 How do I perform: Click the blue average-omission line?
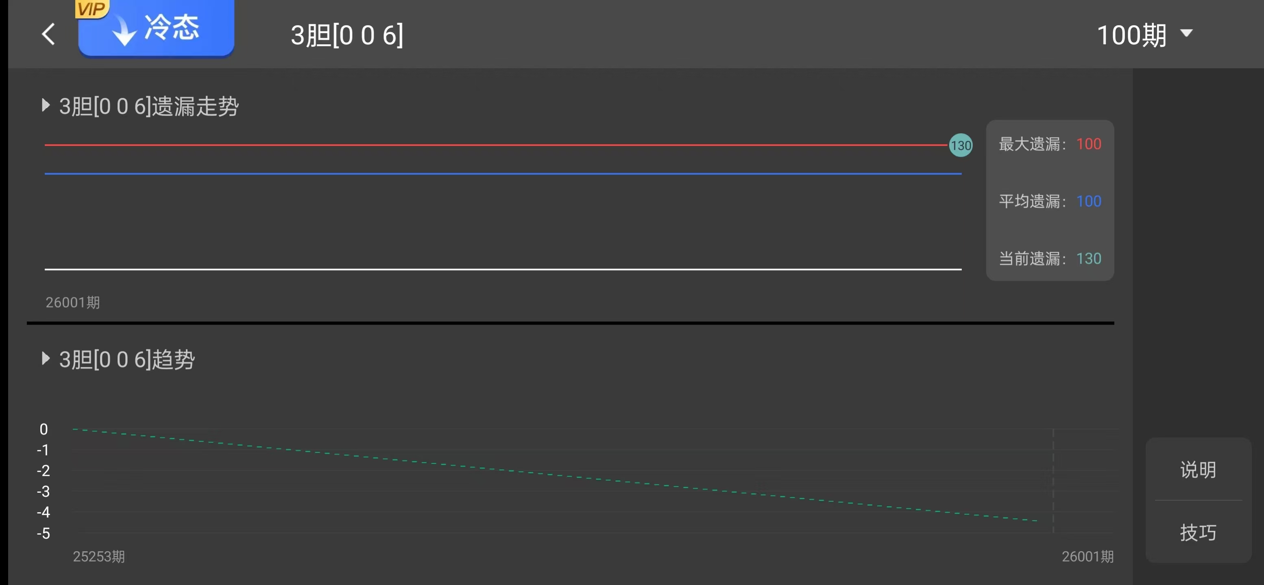point(491,173)
